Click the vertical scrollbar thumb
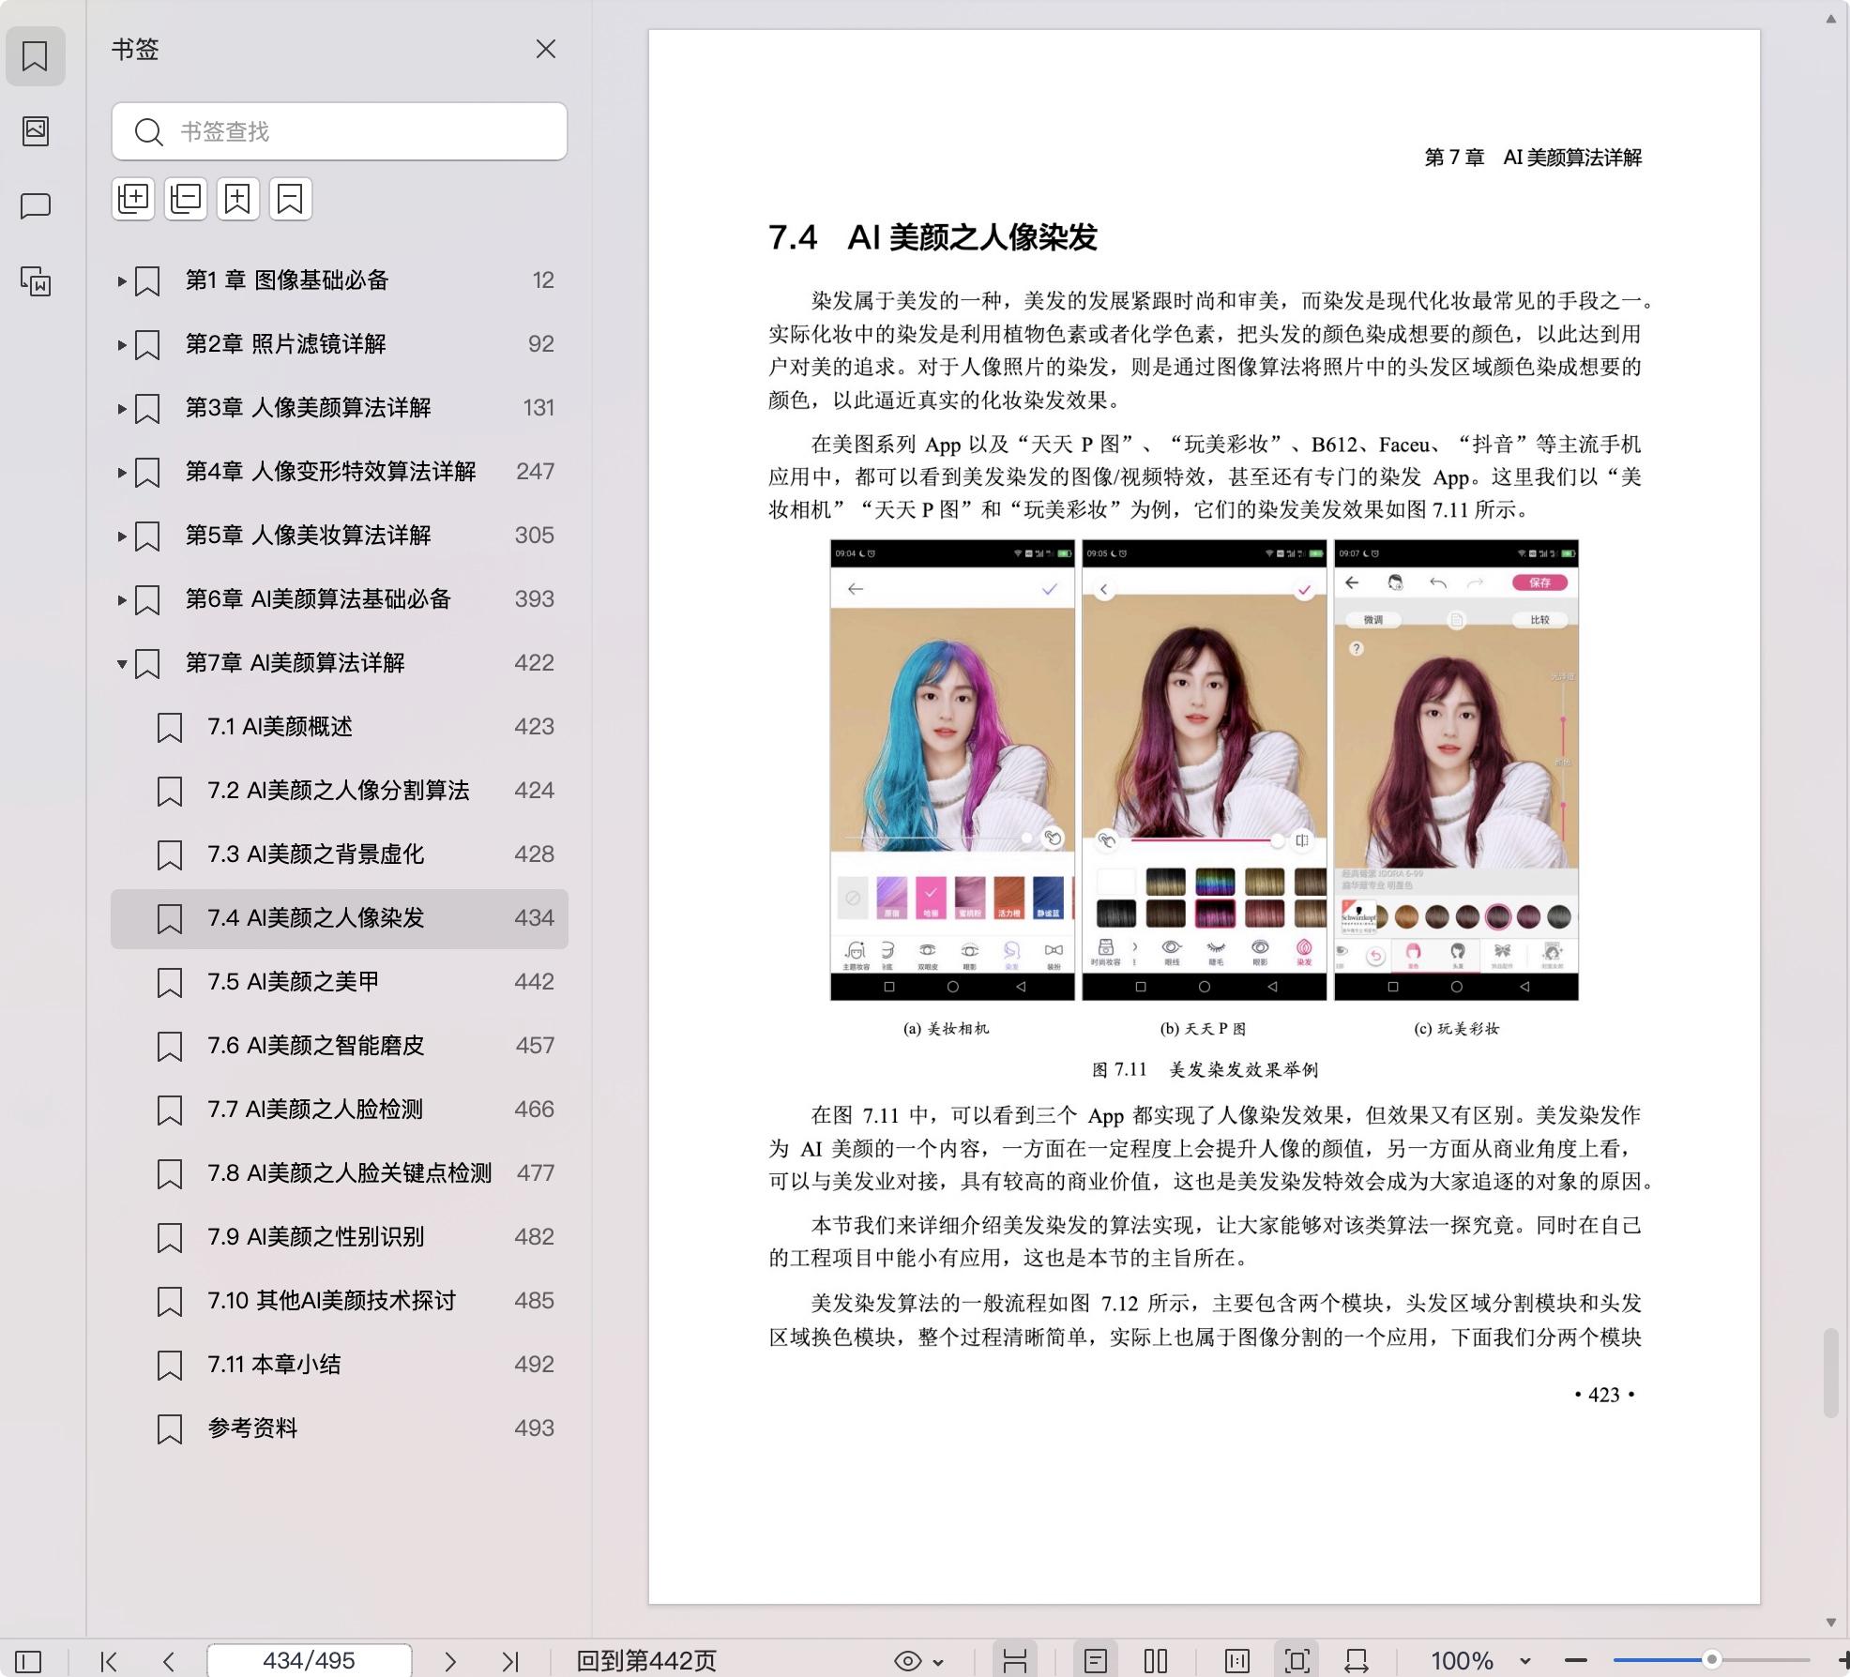The height and width of the screenshot is (1677, 1850). (1830, 1372)
